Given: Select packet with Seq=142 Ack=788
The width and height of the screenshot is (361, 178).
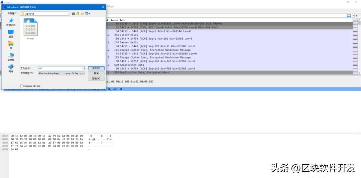Looking at the screenshot, I should click(x=229, y=69).
